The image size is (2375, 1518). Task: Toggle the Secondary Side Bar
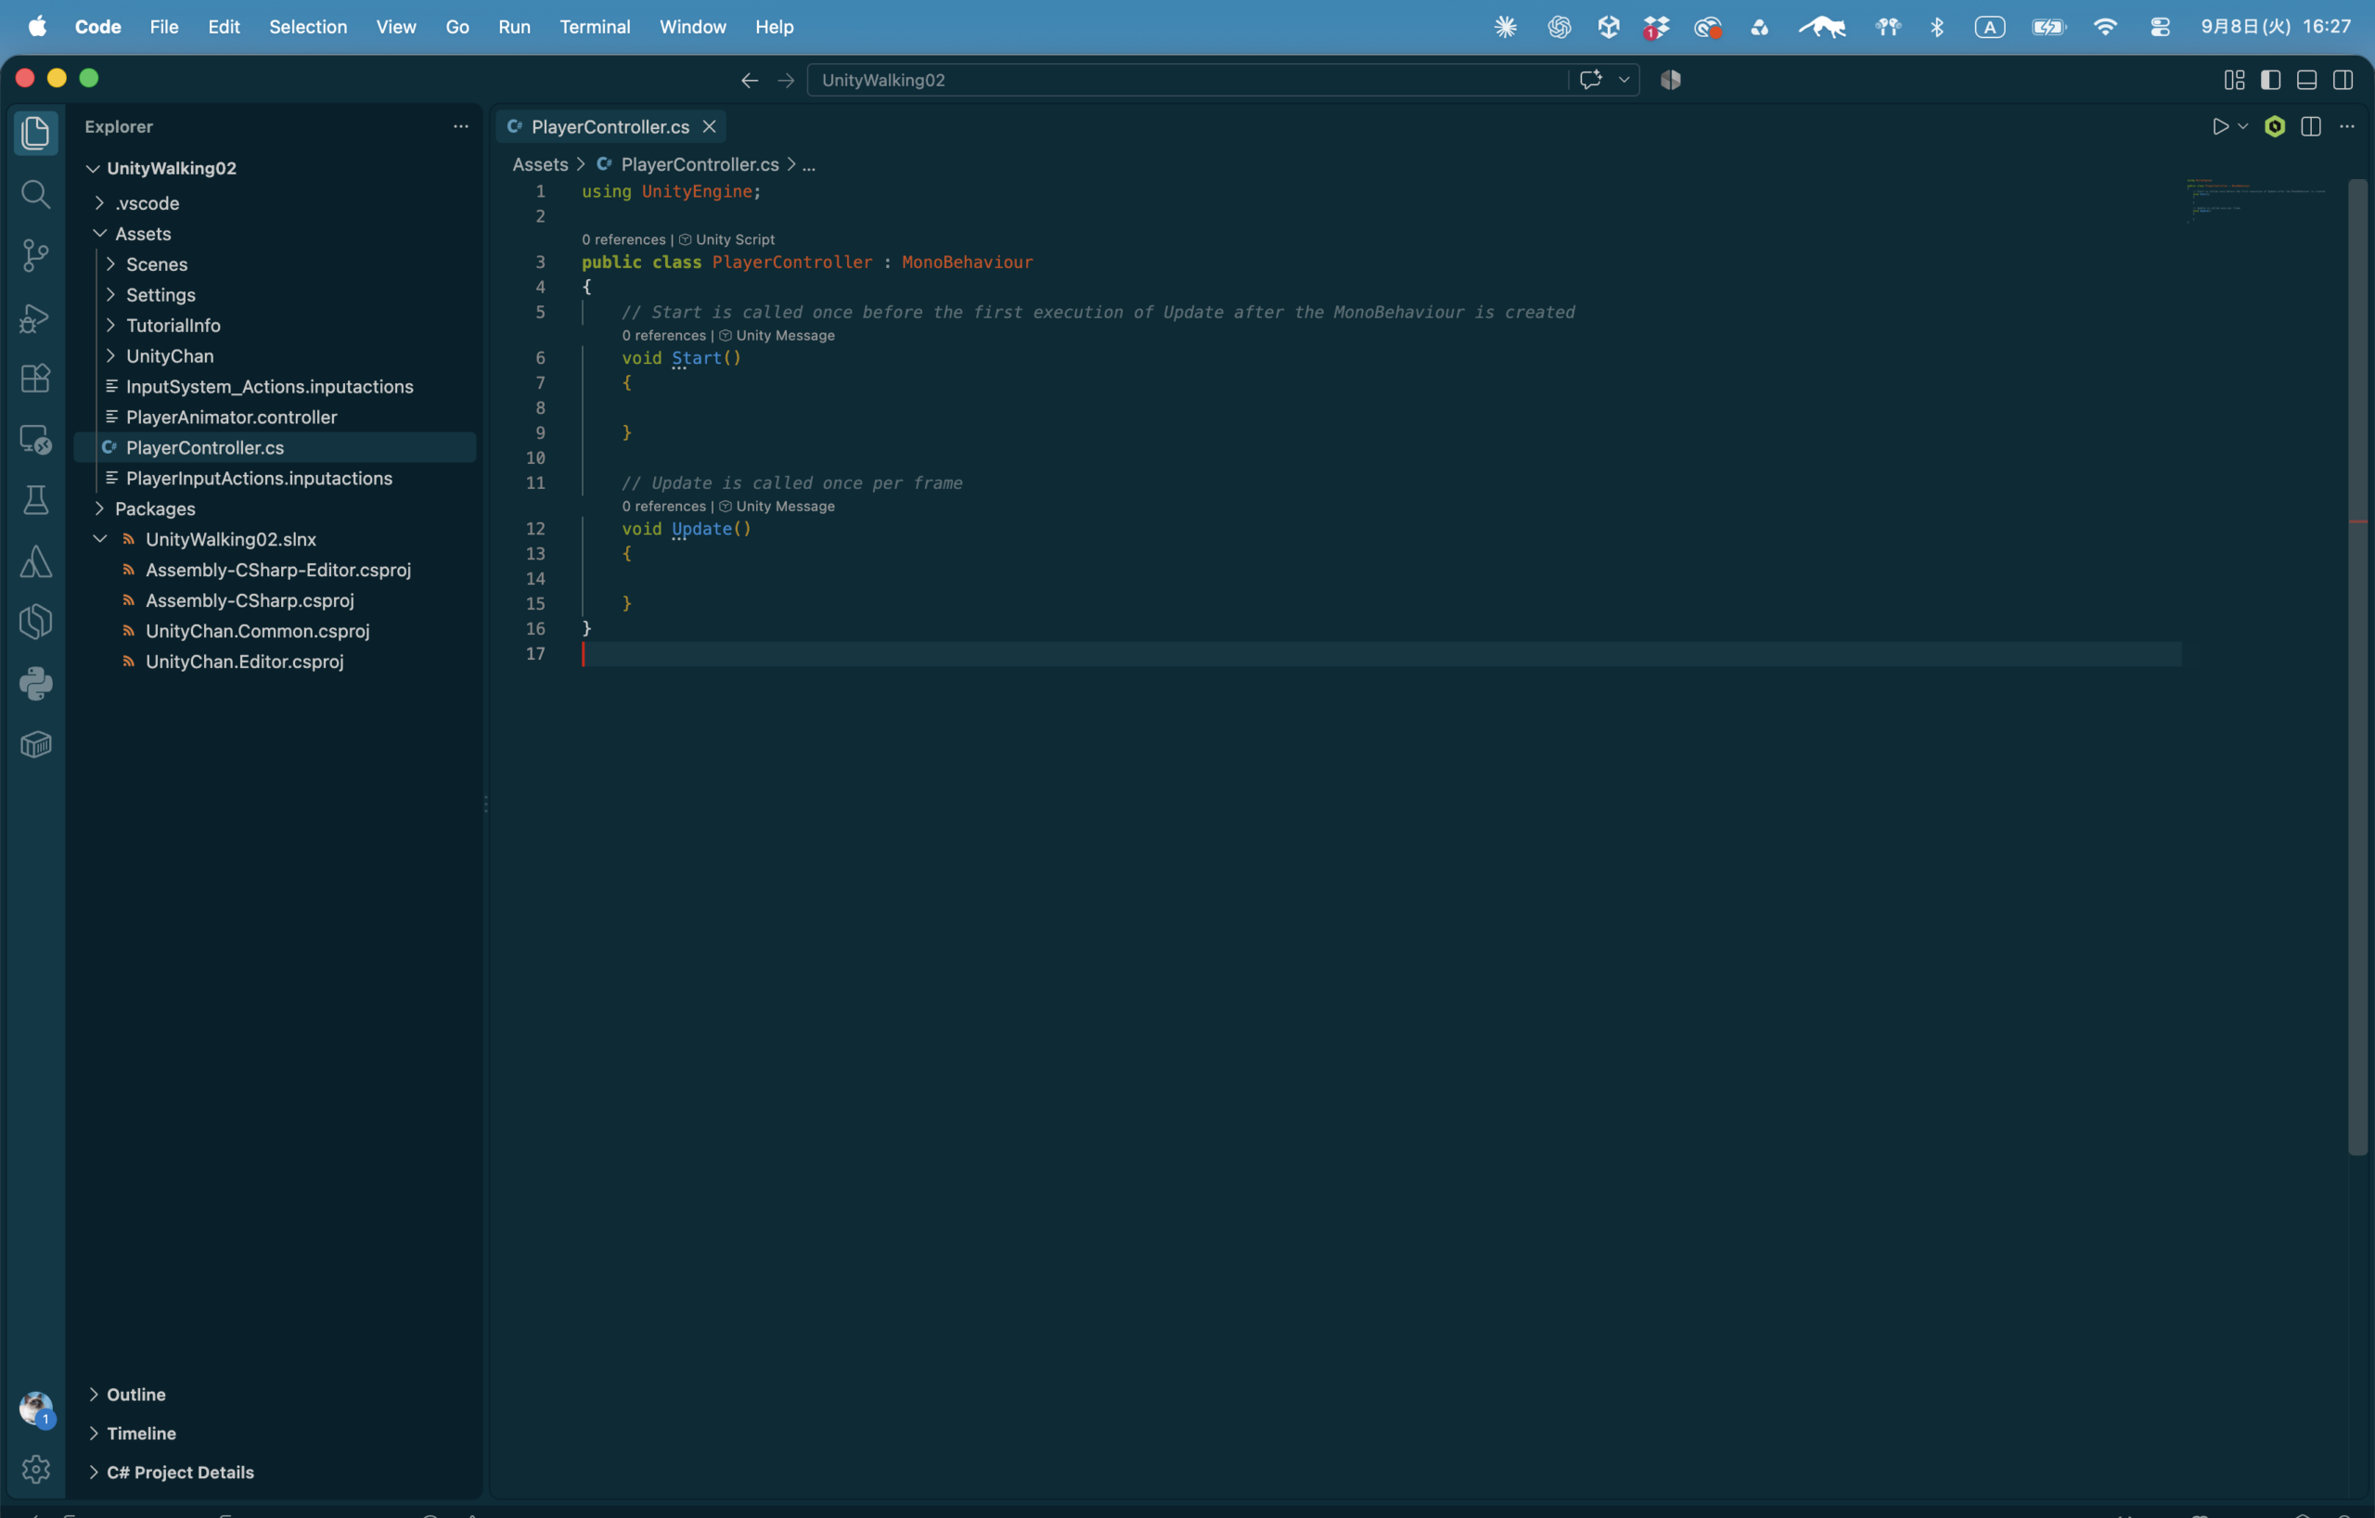point(2343,80)
